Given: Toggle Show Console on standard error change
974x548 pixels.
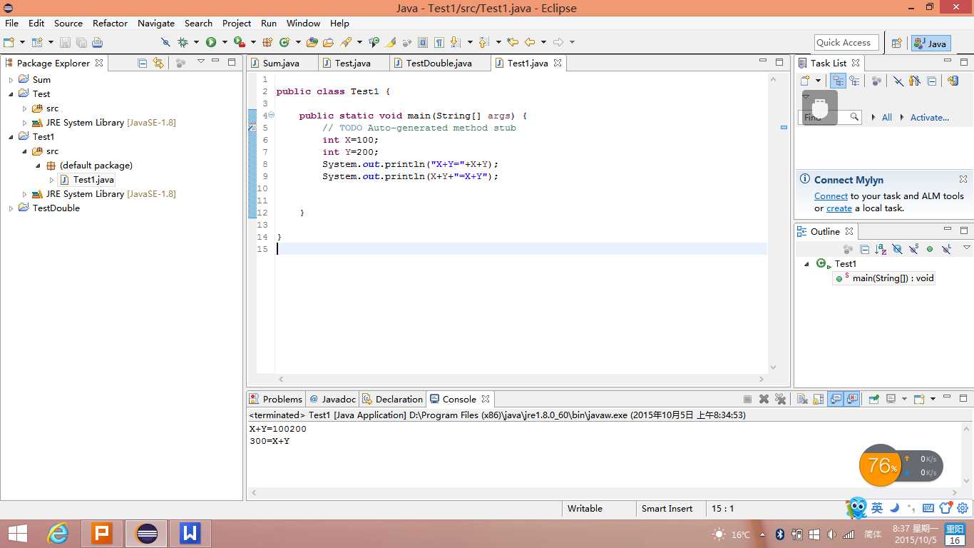Looking at the screenshot, I should (852, 399).
